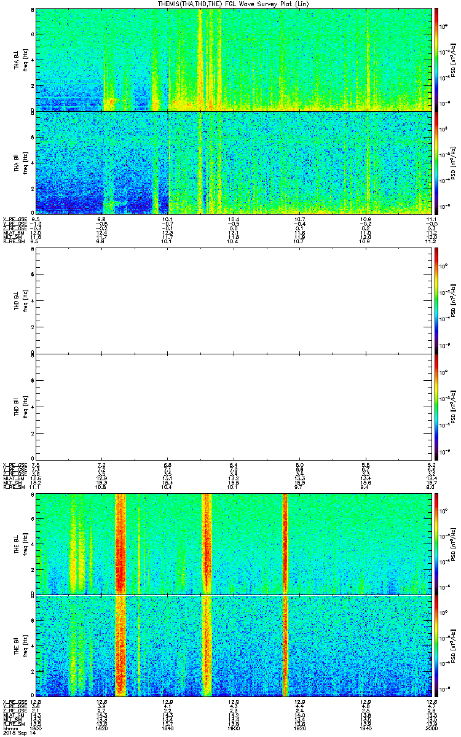Click the THD BII panel color bar
The width and height of the screenshot is (461, 737).
436,407
